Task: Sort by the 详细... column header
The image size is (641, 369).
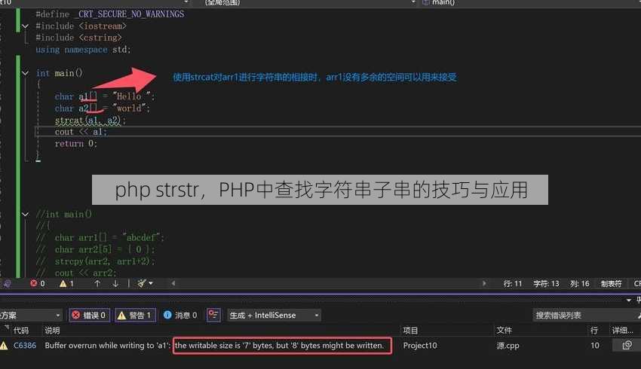Action: point(622,331)
